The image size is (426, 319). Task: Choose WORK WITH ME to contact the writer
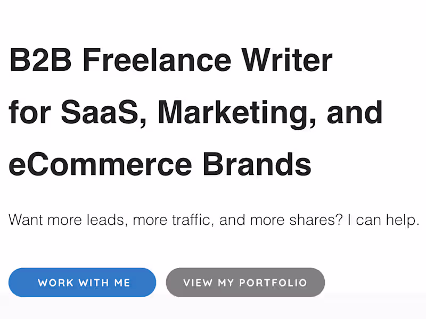point(82,282)
